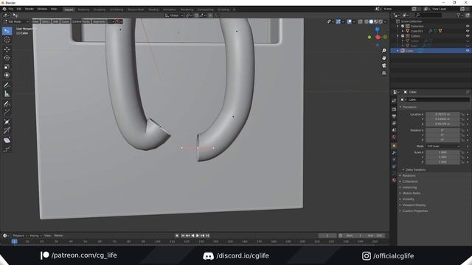
Task: Click the red X axis on navigation gizmo
Action: [x=378, y=38]
